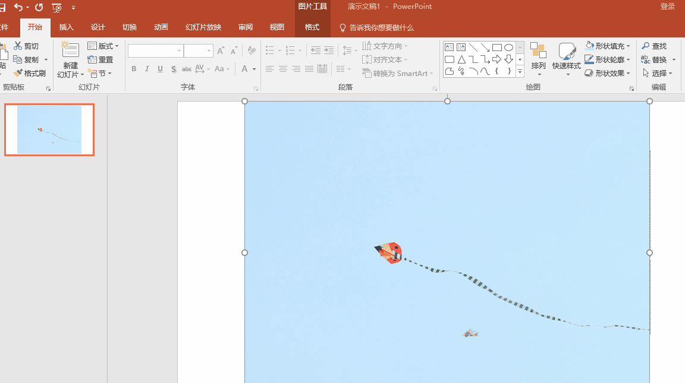Select the oval shape in shapes gallery
Viewport: 685px width, 383px height.
[x=508, y=48]
